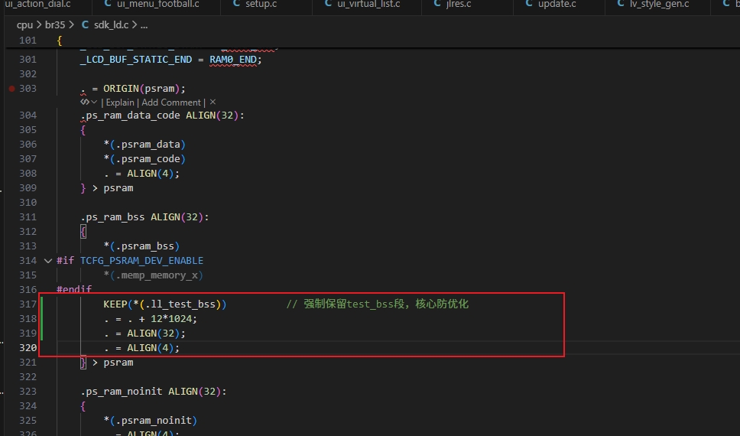Click the cpu breadcrumb folder
The width and height of the screenshot is (740, 436).
pos(24,25)
